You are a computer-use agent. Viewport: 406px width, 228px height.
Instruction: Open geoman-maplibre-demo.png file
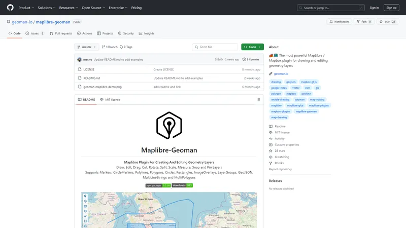[x=103, y=87]
